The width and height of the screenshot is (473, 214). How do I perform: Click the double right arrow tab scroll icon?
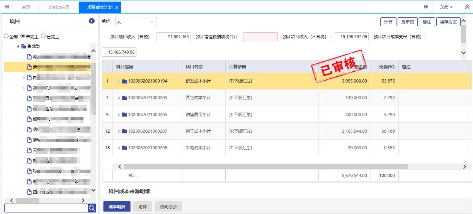pyautogui.click(x=426, y=7)
